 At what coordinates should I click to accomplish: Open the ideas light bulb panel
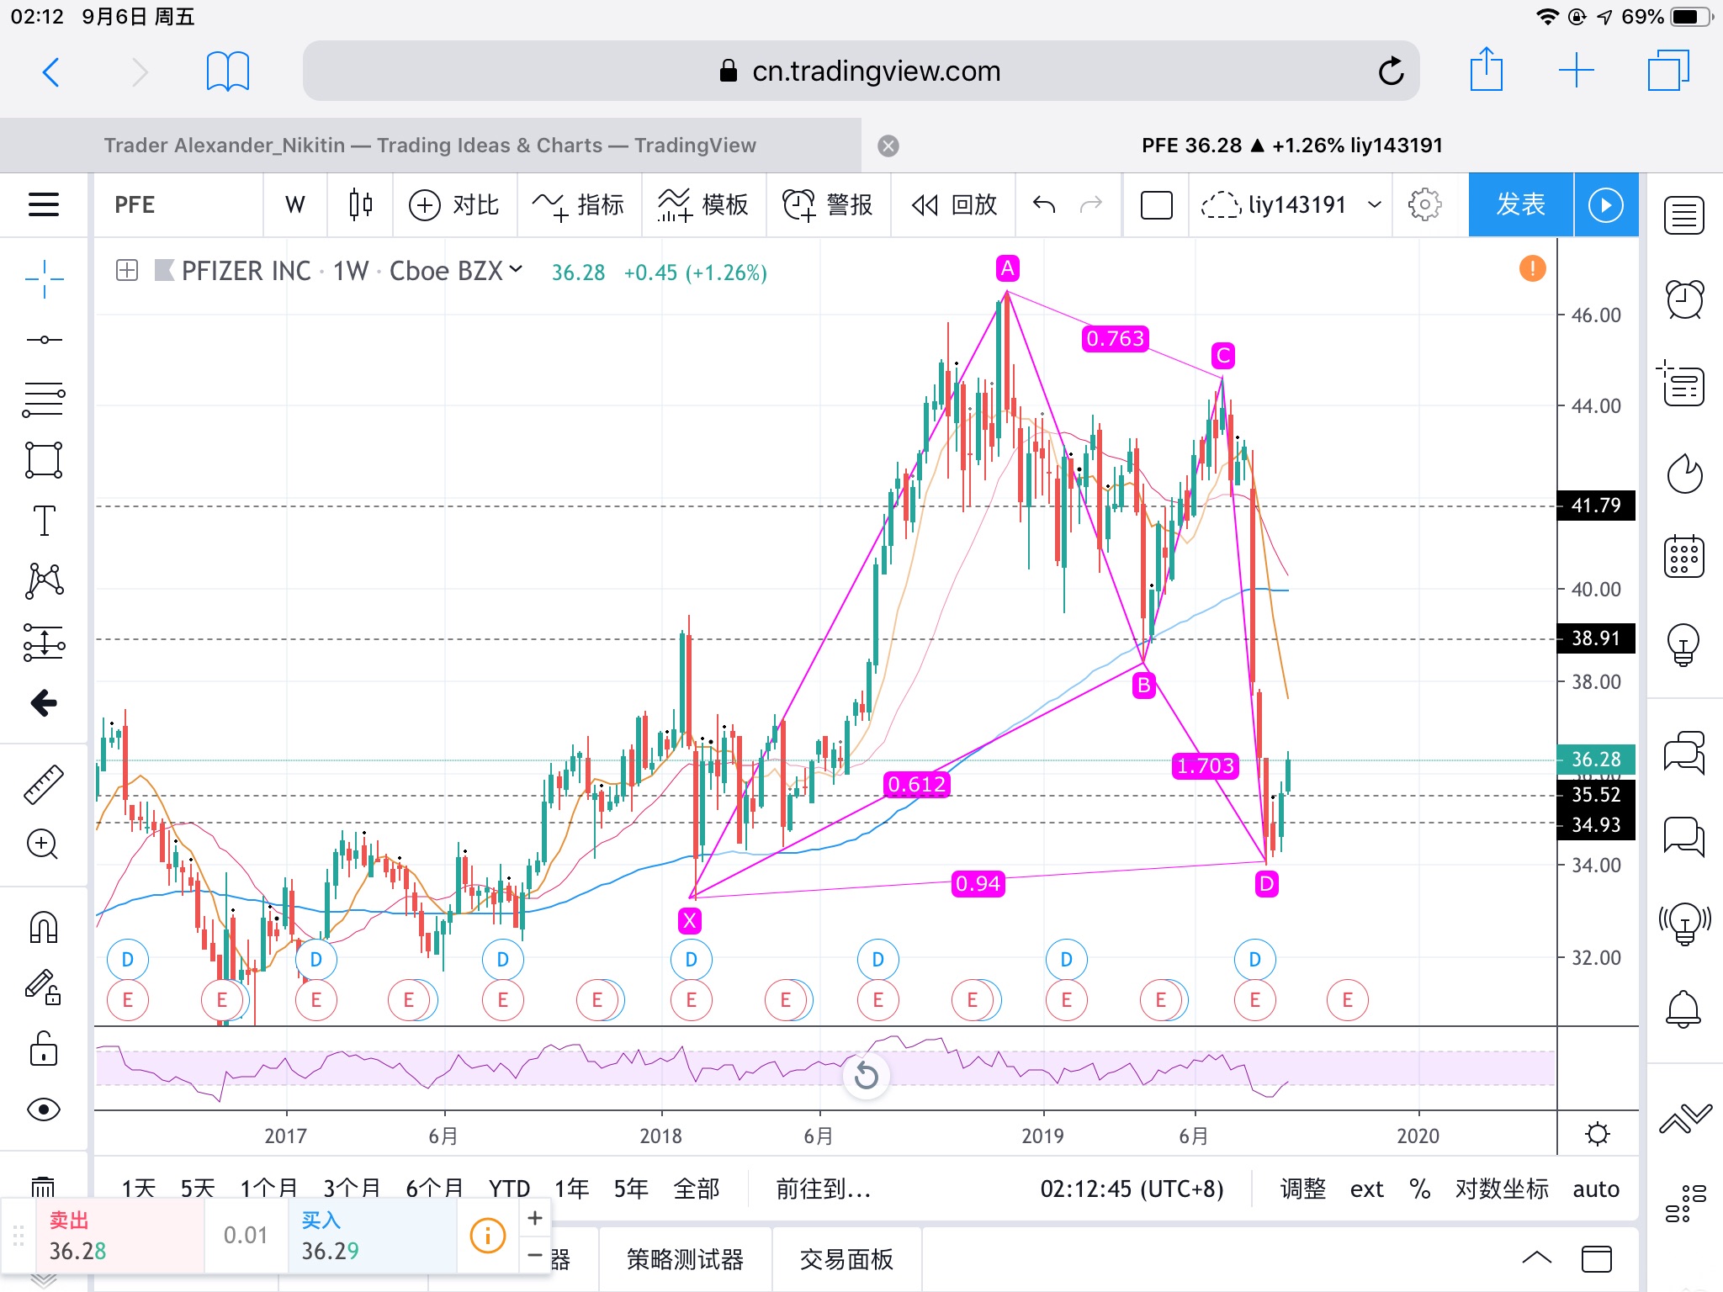[1684, 644]
